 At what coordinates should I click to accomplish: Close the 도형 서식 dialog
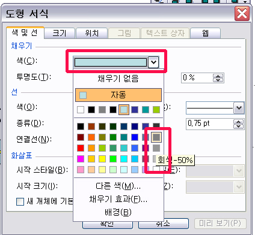pos(242,14)
